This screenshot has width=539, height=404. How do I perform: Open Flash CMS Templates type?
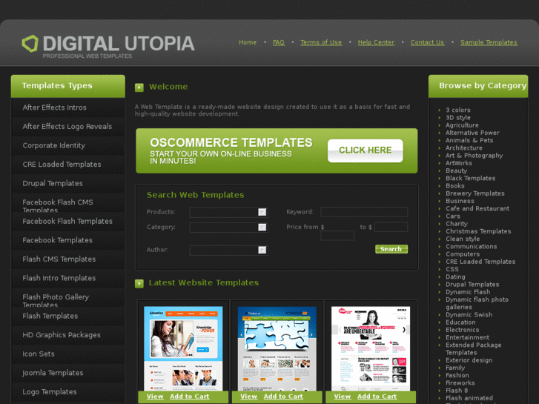59,259
